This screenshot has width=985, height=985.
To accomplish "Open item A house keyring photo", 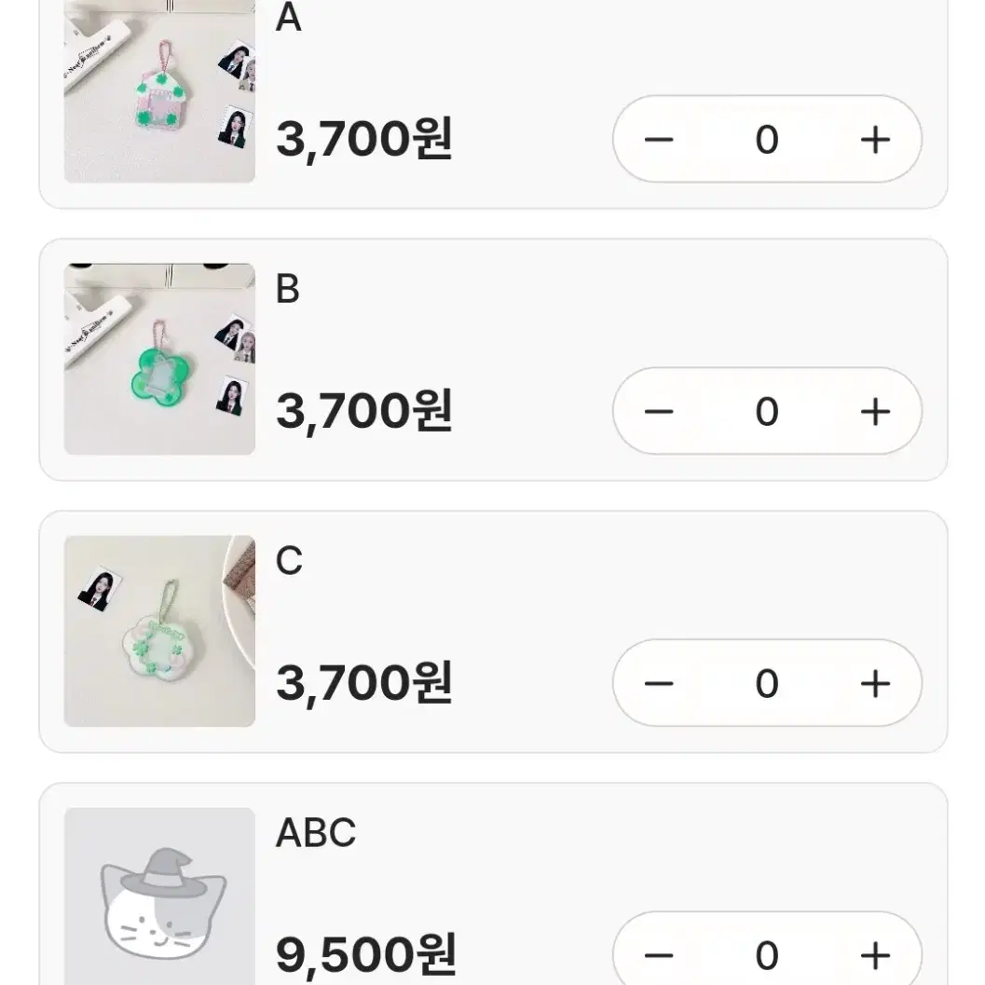I will 159,91.
